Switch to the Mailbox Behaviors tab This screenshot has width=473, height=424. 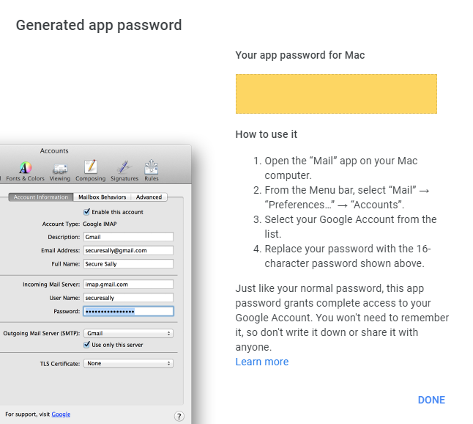[103, 197]
